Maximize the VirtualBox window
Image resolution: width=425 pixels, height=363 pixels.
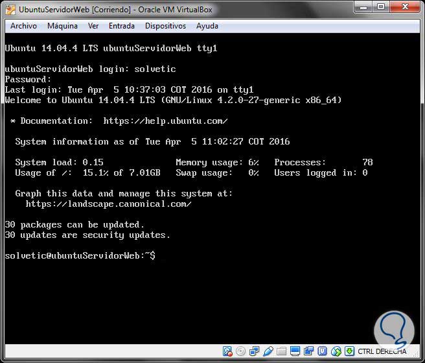(x=382, y=6)
